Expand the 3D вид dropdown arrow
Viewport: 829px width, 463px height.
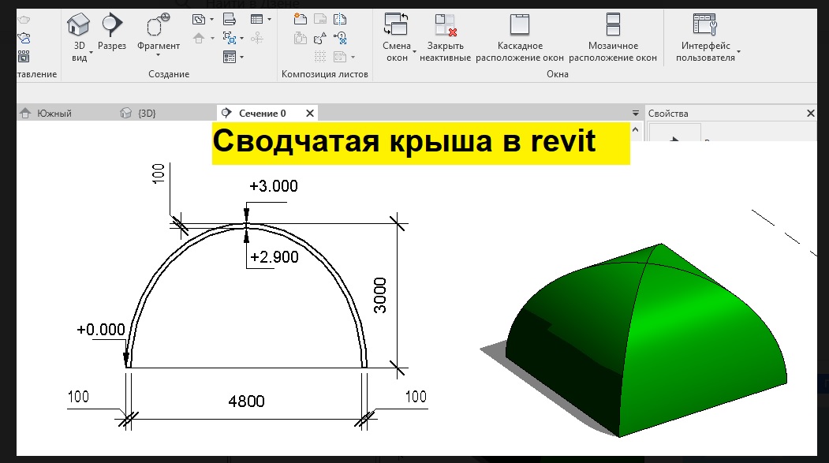[x=91, y=52]
